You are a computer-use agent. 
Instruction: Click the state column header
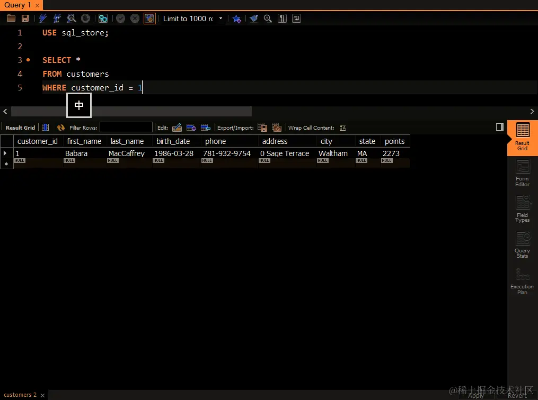point(367,141)
